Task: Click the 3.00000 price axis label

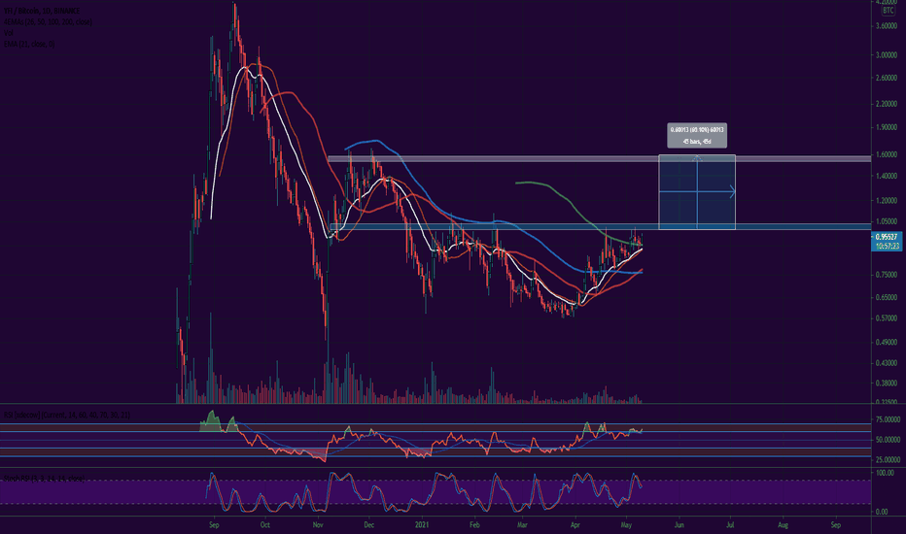Action: [887, 55]
